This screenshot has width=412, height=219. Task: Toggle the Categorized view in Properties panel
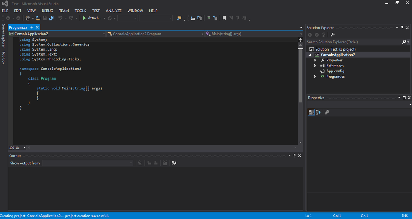311,112
